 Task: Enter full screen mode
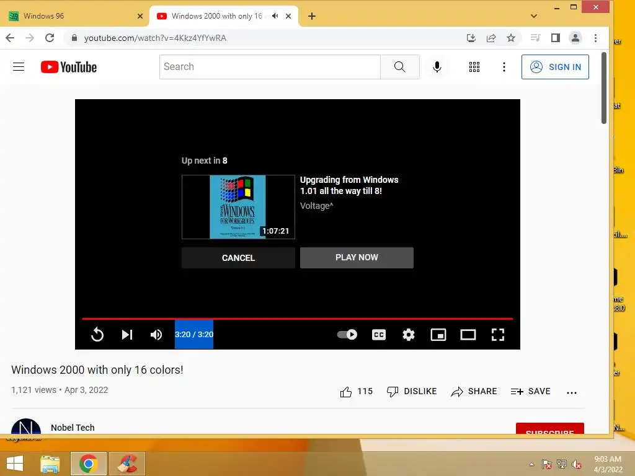click(498, 334)
